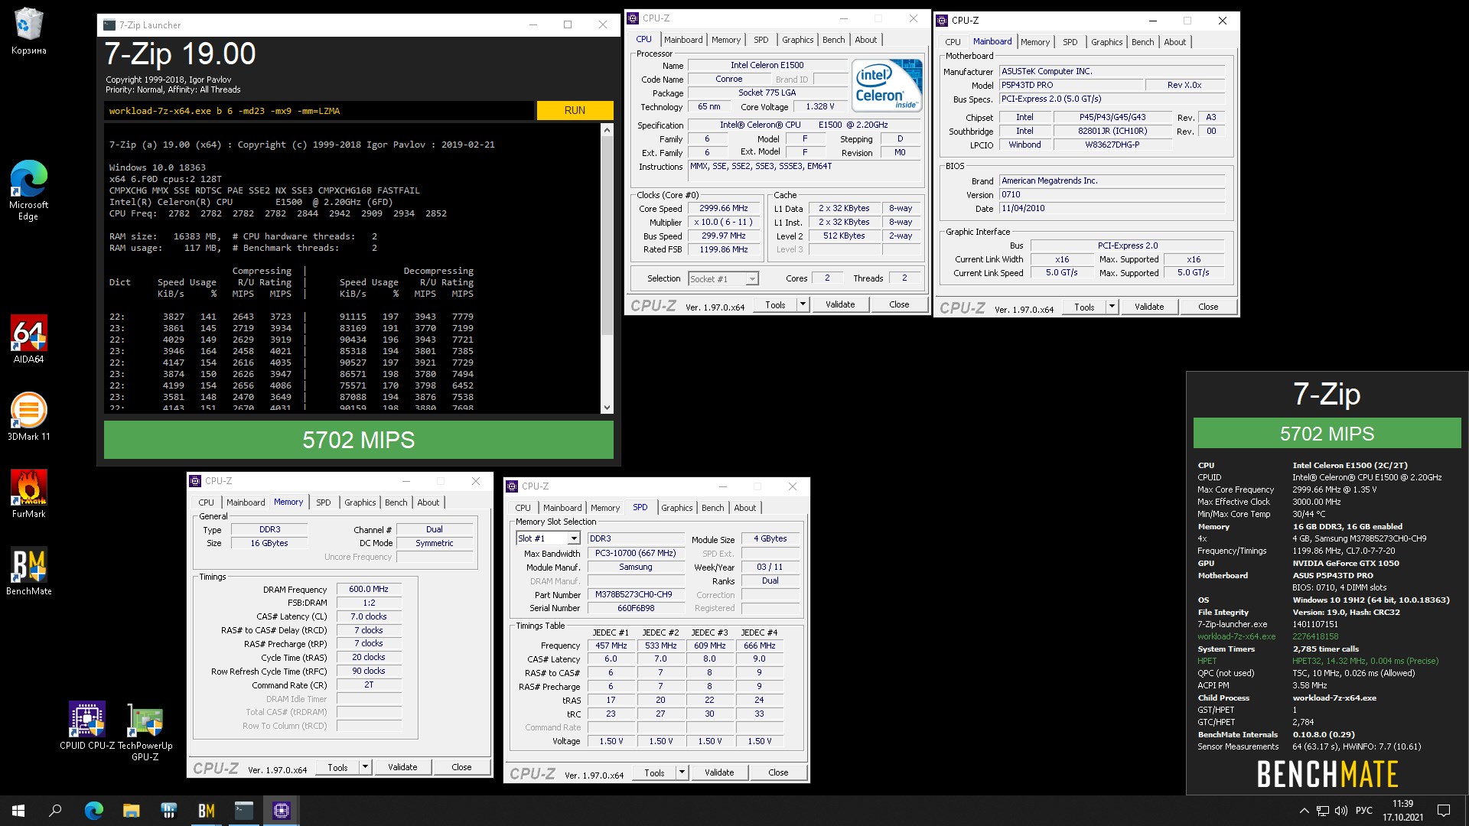This screenshot has height=826, width=1469.
Task: Expand Tools dropdown arrow in CPU window
Action: (x=803, y=304)
